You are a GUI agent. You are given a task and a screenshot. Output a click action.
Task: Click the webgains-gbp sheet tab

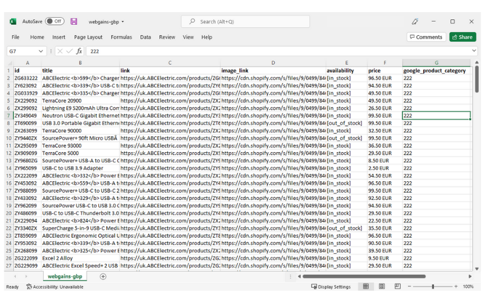point(65,276)
